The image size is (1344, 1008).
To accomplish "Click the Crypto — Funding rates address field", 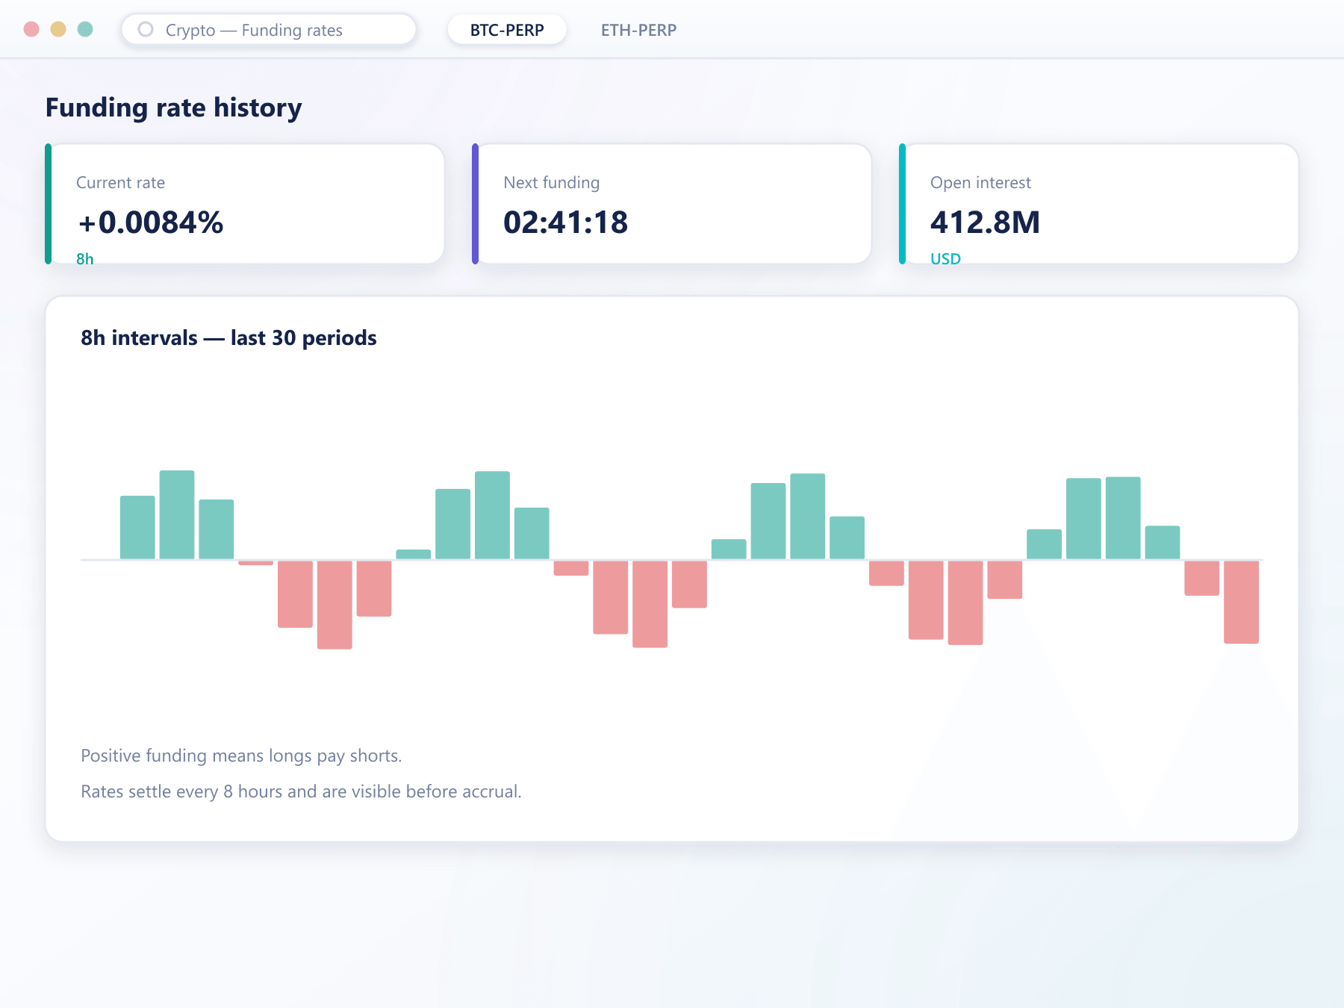I will pyautogui.click(x=269, y=30).
